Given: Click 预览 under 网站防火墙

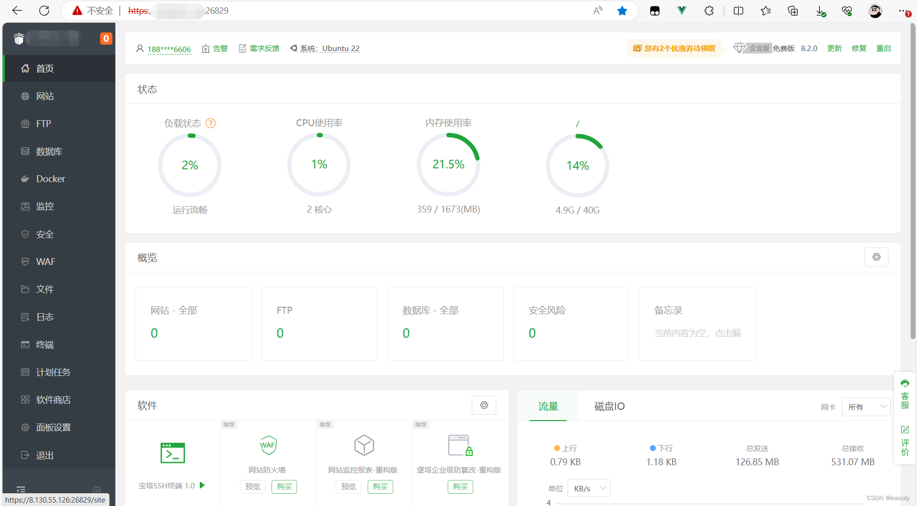Looking at the screenshot, I should [253, 486].
